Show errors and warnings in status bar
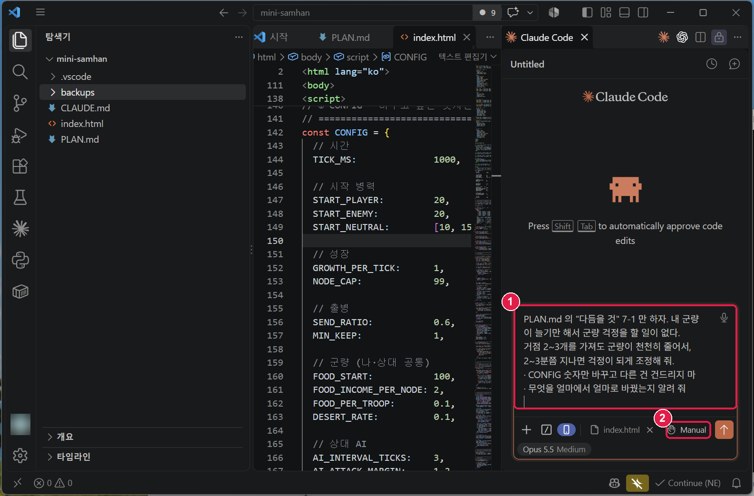The width and height of the screenshot is (754, 496). click(53, 483)
